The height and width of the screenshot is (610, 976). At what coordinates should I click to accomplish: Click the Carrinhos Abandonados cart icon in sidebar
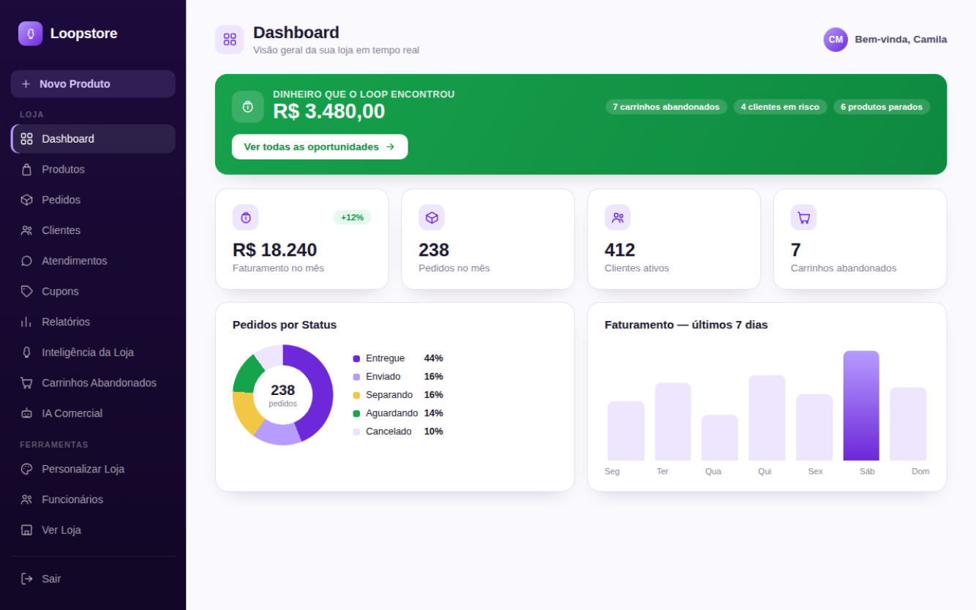(x=27, y=383)
